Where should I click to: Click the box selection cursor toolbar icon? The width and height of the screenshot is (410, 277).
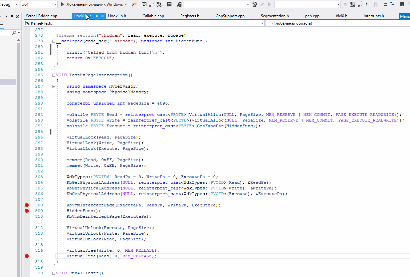(368, 4)
